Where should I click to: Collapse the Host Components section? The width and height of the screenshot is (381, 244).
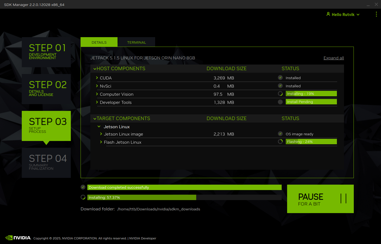(x=95, y=69)
